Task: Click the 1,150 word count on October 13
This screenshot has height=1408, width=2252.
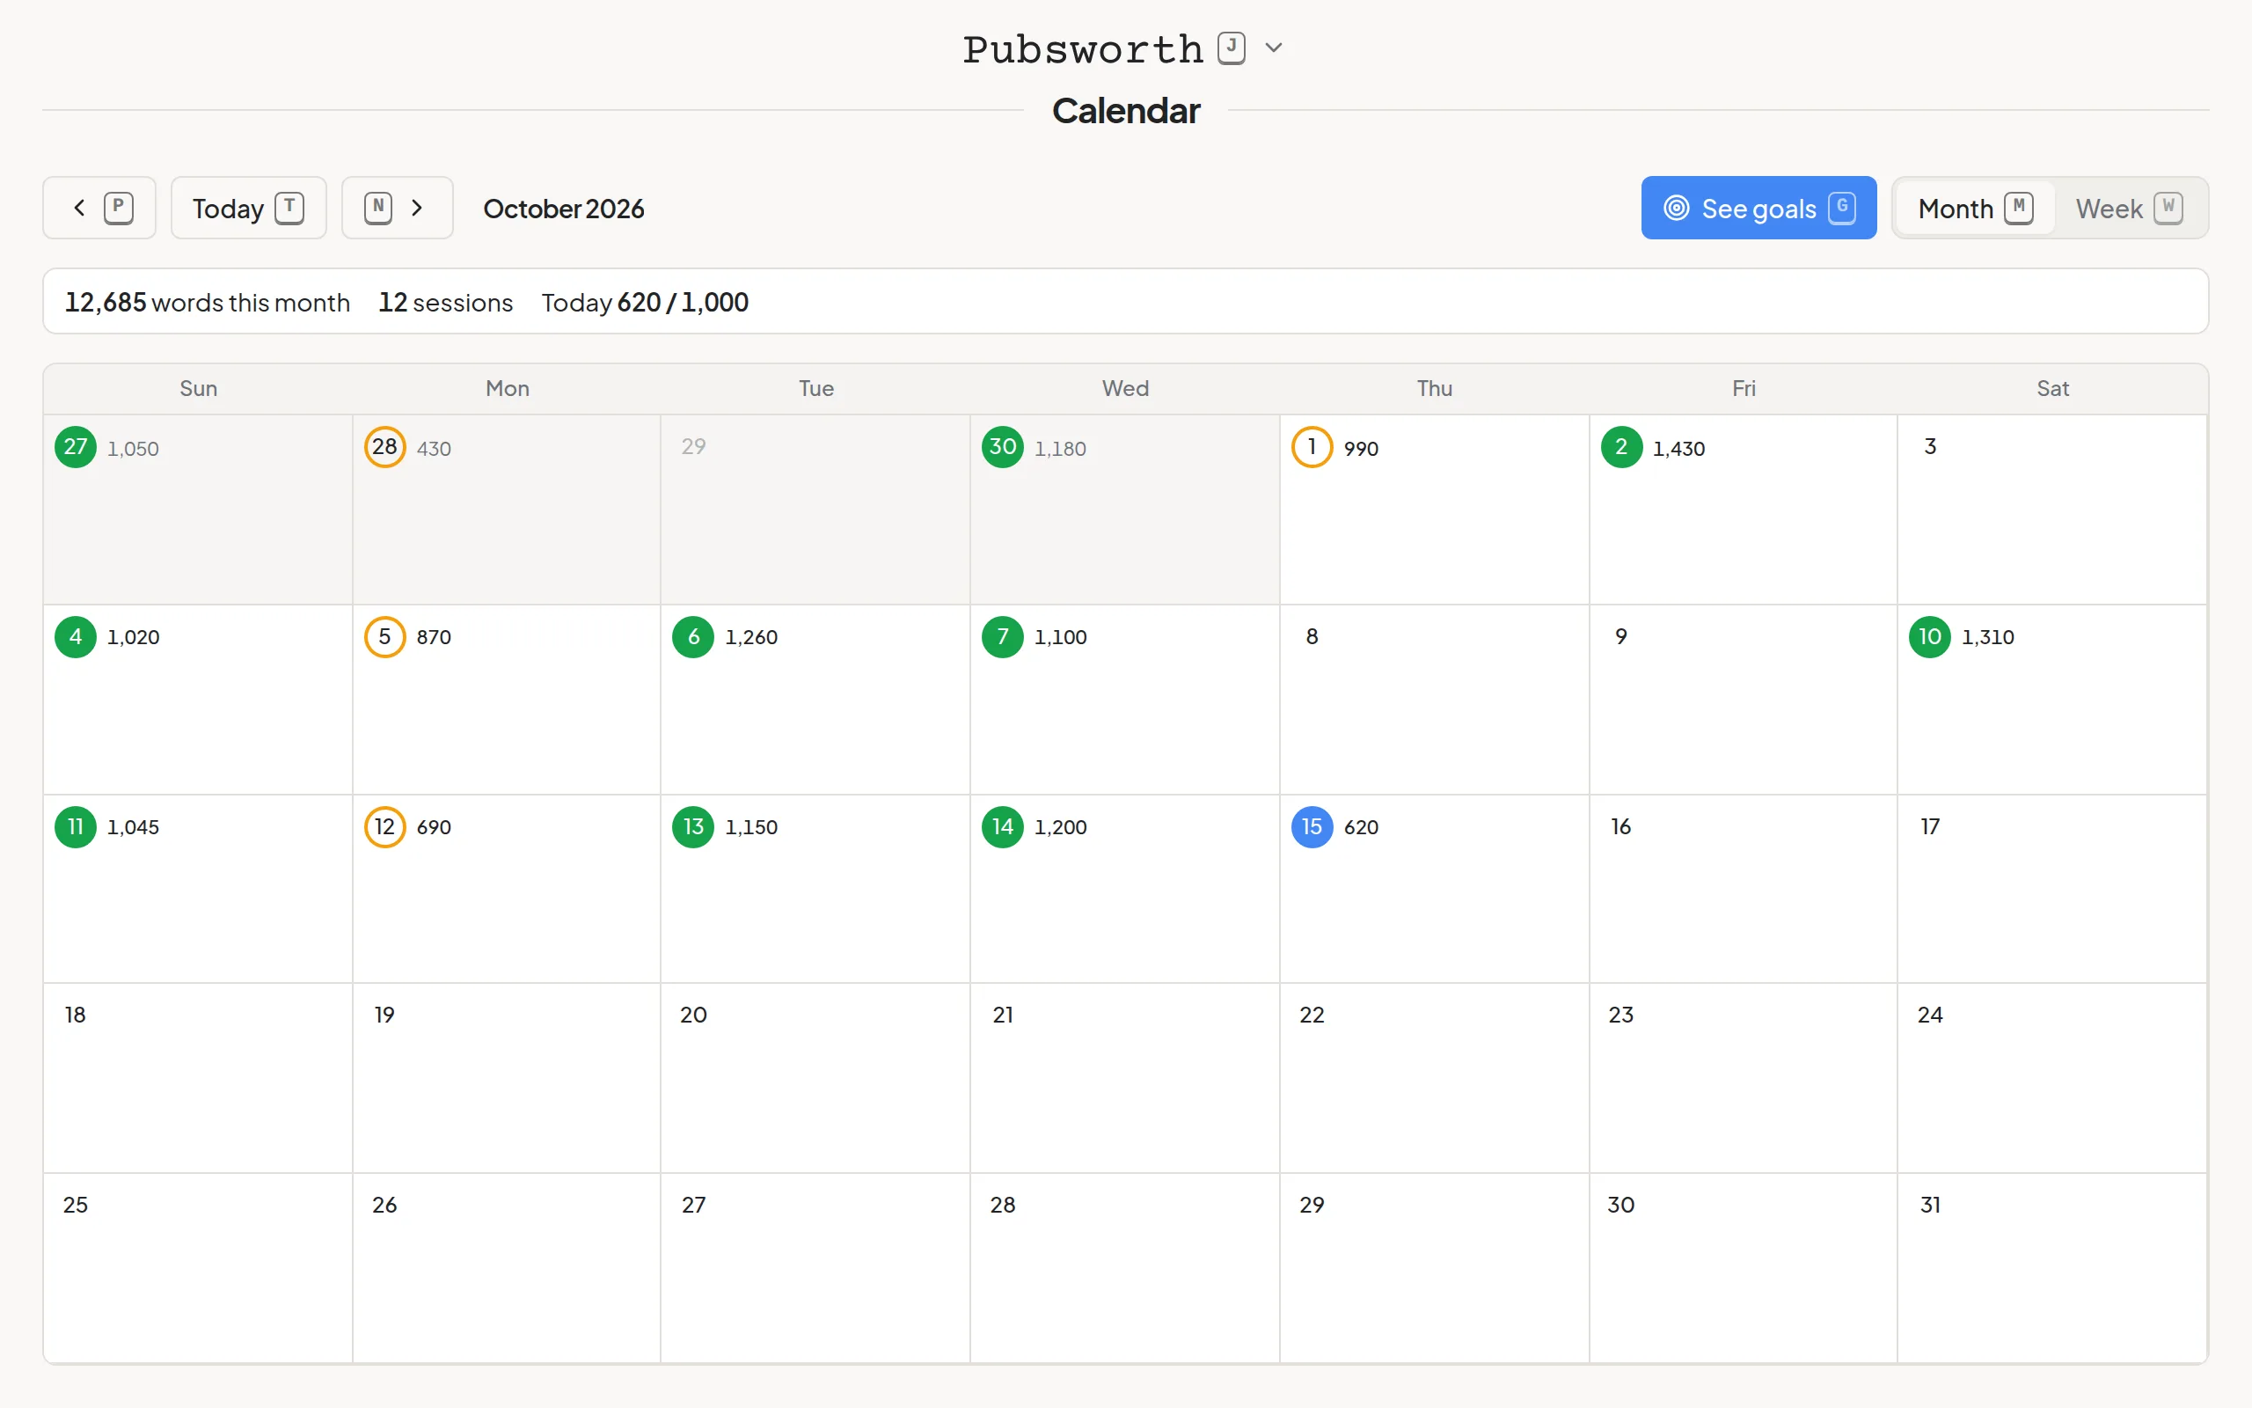Action: 751,827
